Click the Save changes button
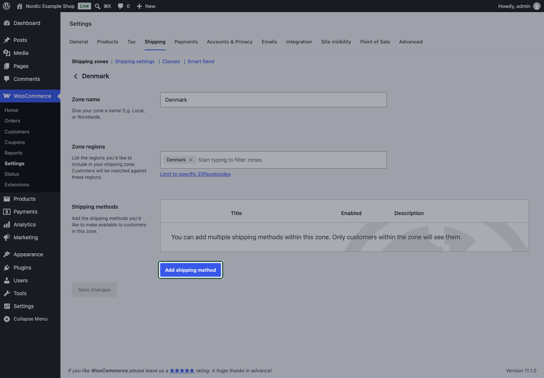 94,290
